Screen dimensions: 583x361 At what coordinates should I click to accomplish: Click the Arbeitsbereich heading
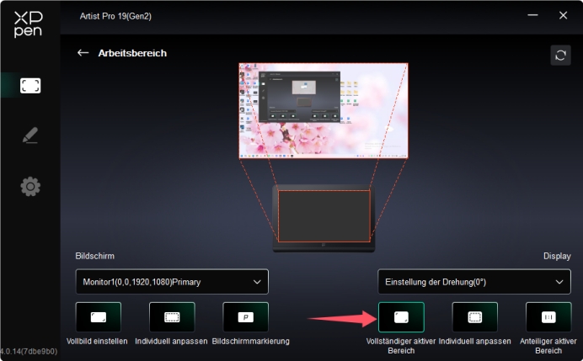tap(133, 53)
